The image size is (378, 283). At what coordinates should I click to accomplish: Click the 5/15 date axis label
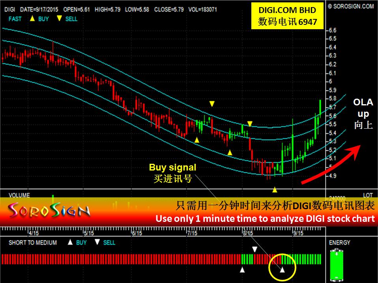[89, 233]
